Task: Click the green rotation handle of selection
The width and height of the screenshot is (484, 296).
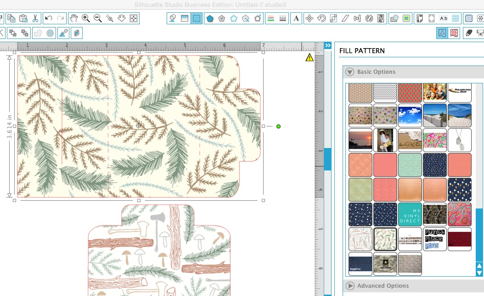Action: pos(278,126)
